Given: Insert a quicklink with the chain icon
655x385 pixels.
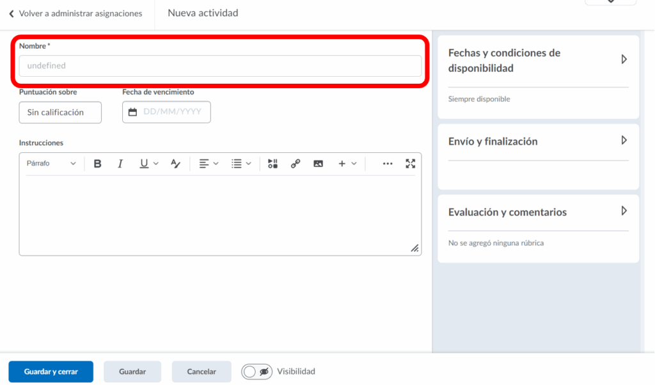Looking at the screenshot, I should (296, 164).
